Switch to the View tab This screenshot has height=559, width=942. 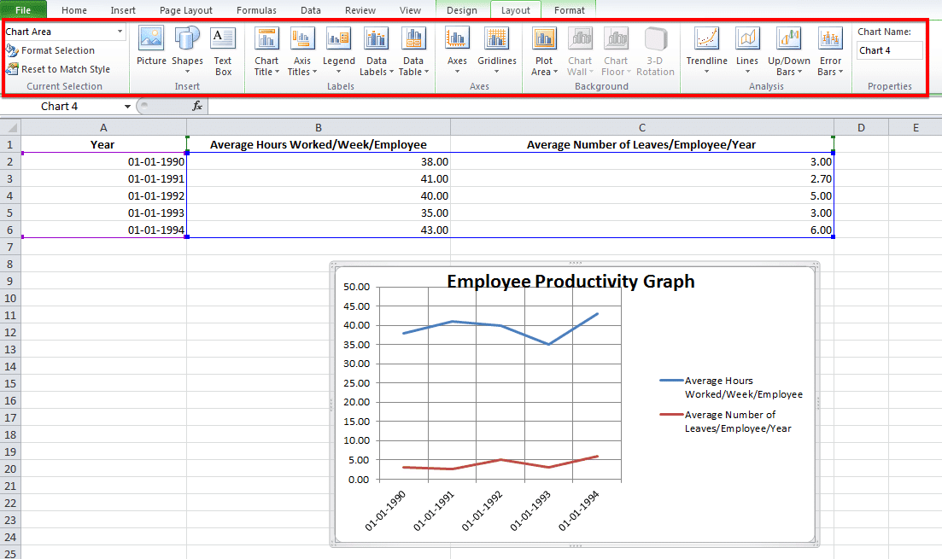click(x=410, y=10)
